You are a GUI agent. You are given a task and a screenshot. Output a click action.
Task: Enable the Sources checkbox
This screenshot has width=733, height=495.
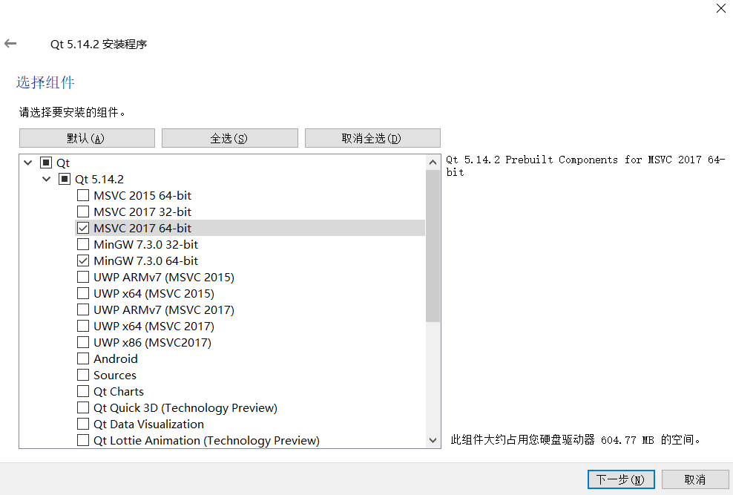[83, 376]
